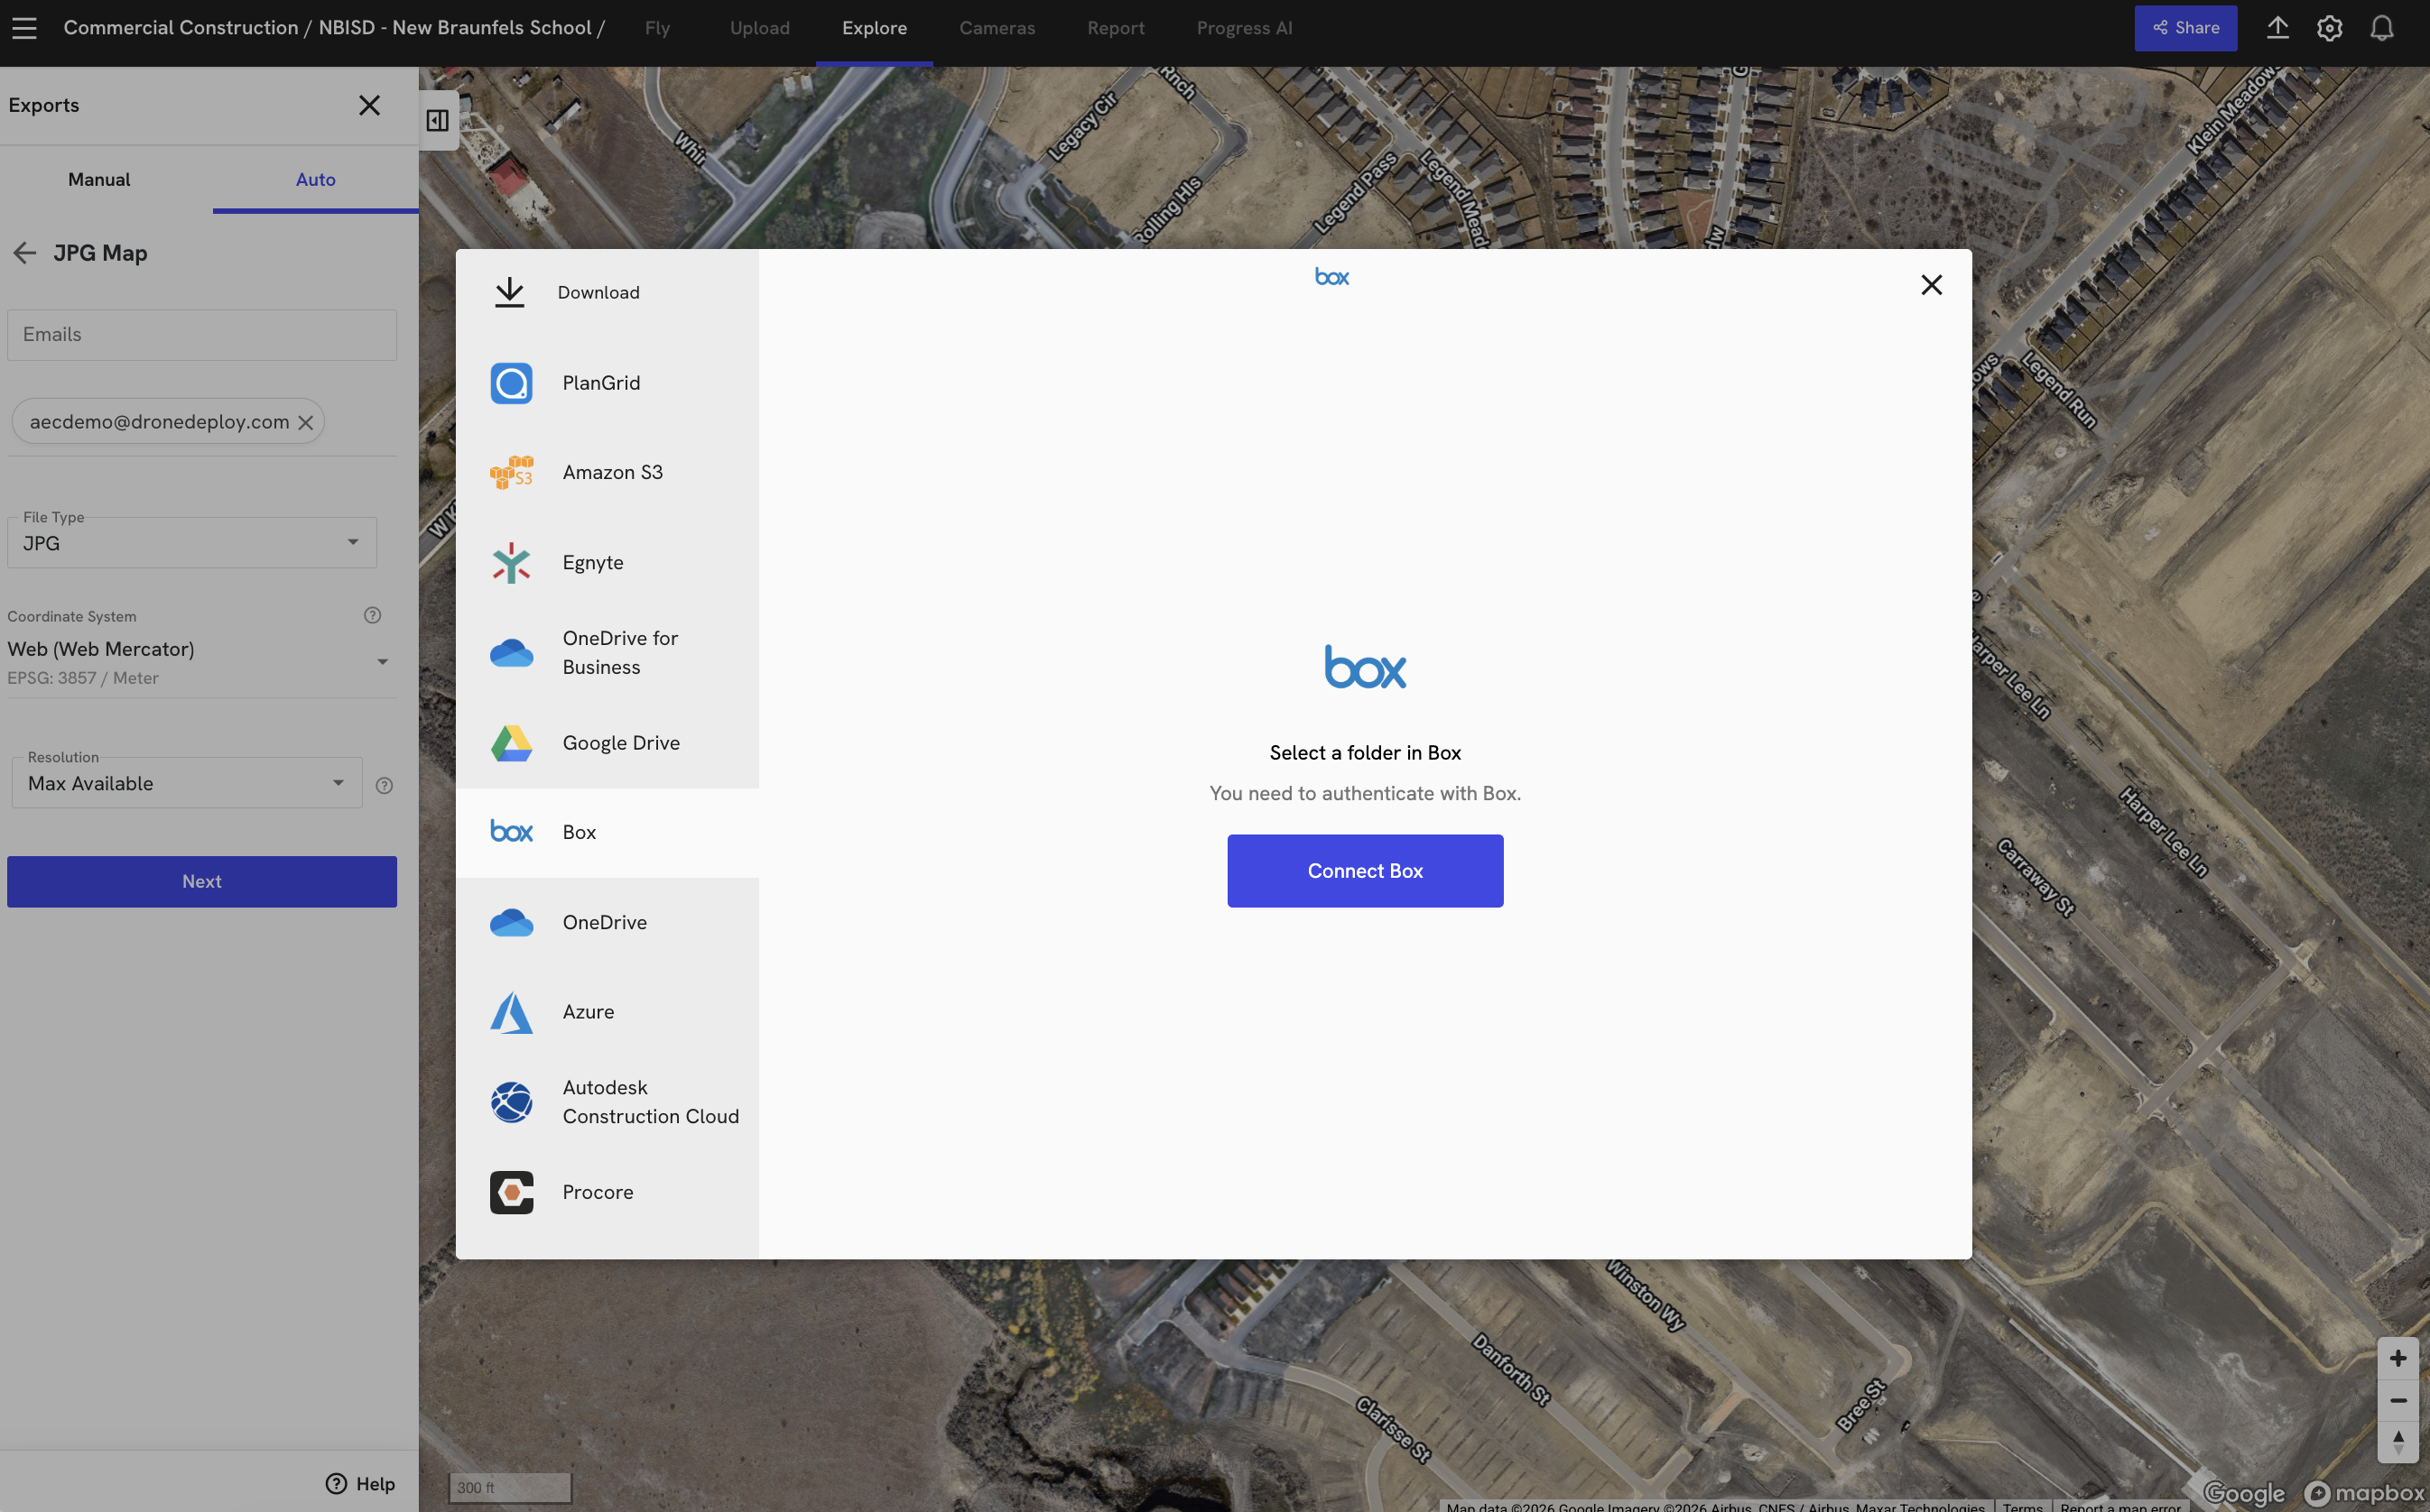Open Resolution Max Available dropdown
This screenshot has height=1512, width=2430.
pyautogui.click(x=187, y=784)
